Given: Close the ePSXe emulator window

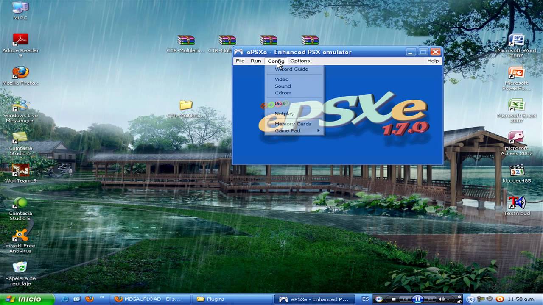Looking at the screenshot, I should click(436, 52).
